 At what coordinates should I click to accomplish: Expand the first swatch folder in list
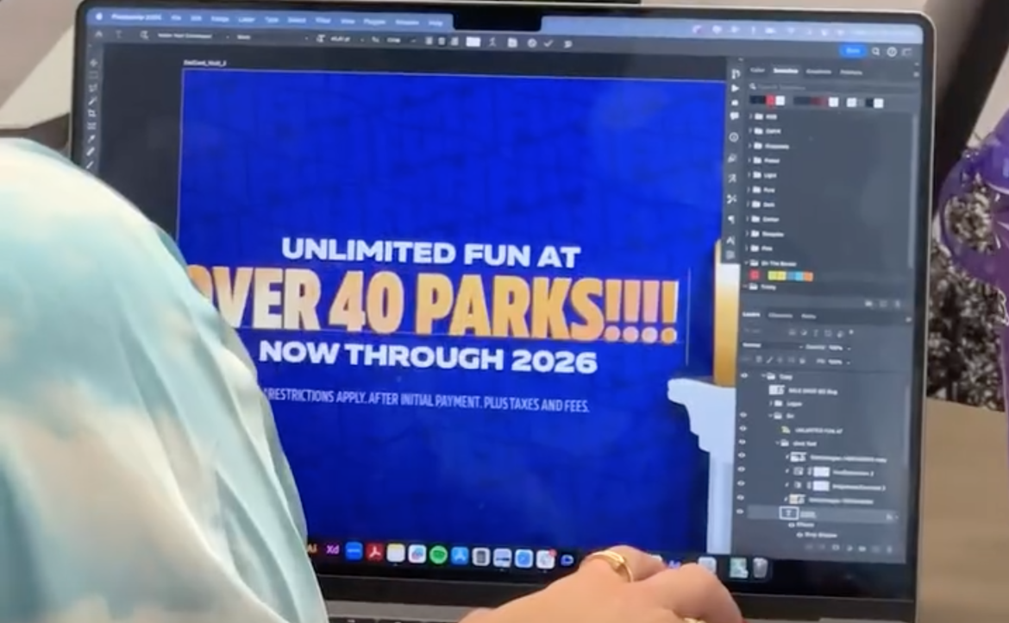(749, 116)
